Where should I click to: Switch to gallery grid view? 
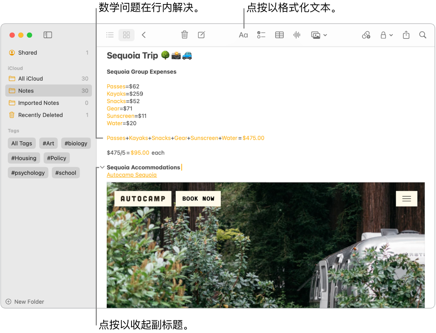tap(127, 35)
